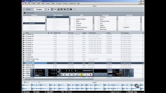
Task: Open the Audio menu
Action: 39,3
